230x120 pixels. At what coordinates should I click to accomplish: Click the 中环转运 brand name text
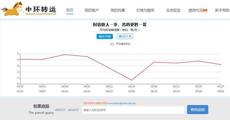[41, 9]
